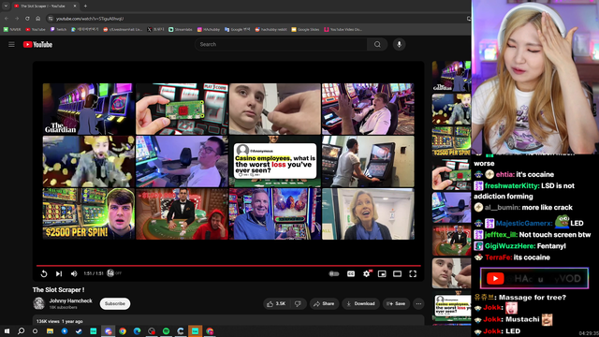
Task: View site information icon in address bar
Action: [51, 19]
